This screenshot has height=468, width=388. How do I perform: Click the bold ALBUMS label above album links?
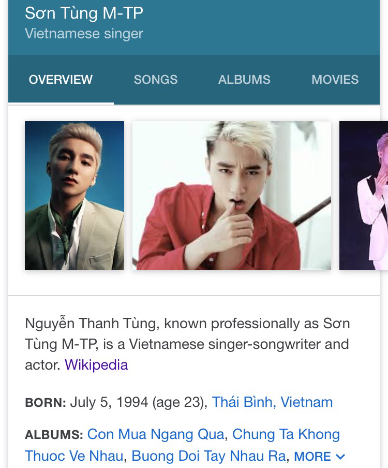tap(54, 435)
